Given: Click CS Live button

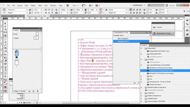Looking at the screenshot, I should (170, 5).
